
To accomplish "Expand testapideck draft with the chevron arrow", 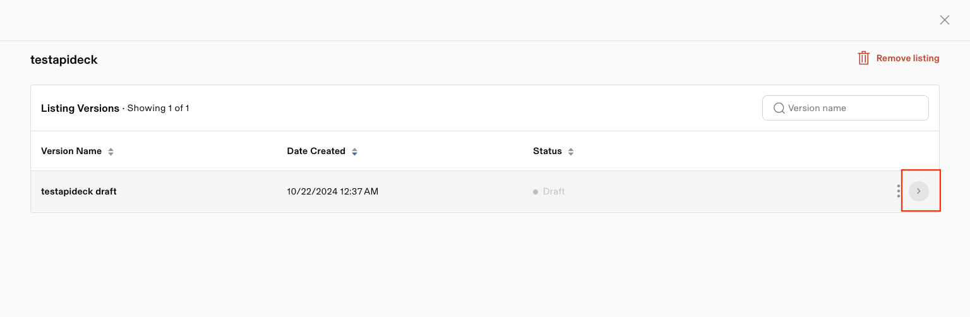I will click(919, 191).
